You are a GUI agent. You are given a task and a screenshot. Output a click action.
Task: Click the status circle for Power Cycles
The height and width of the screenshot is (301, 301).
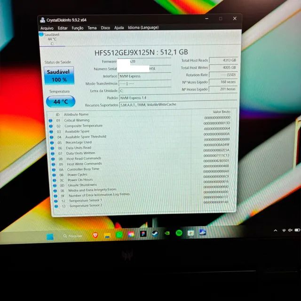(x=54, y=175)
